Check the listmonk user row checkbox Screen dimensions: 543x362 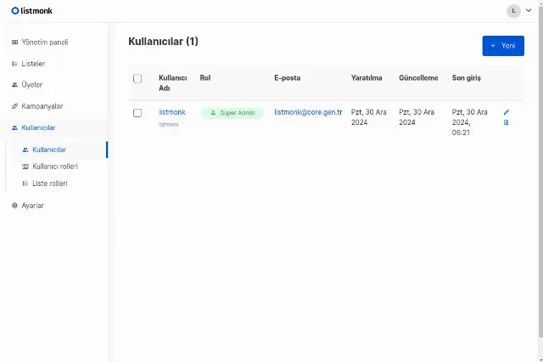point(137,113)
